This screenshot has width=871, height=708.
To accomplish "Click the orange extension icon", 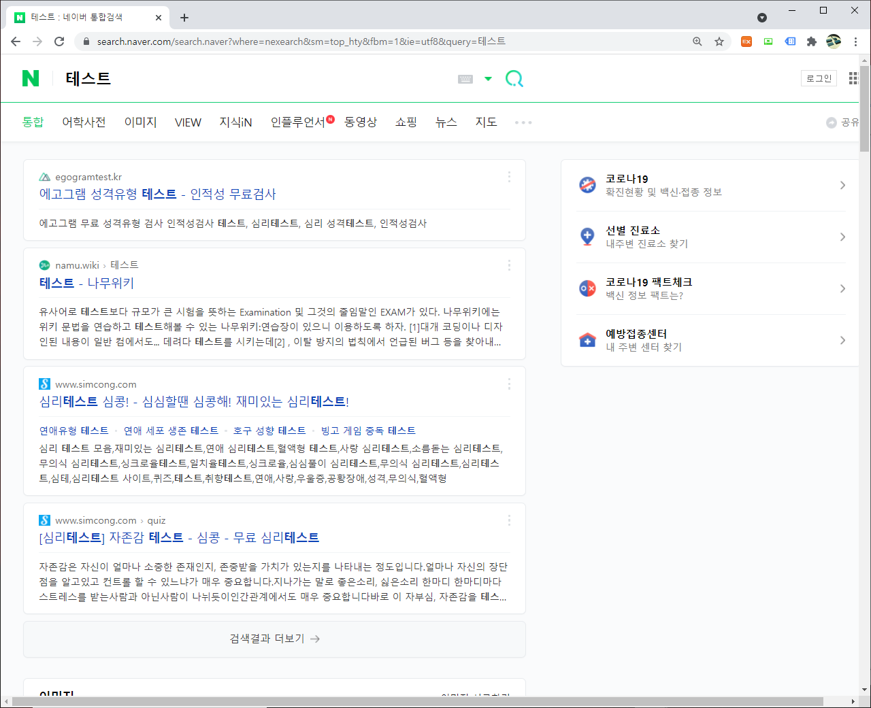I will point(746,41).
